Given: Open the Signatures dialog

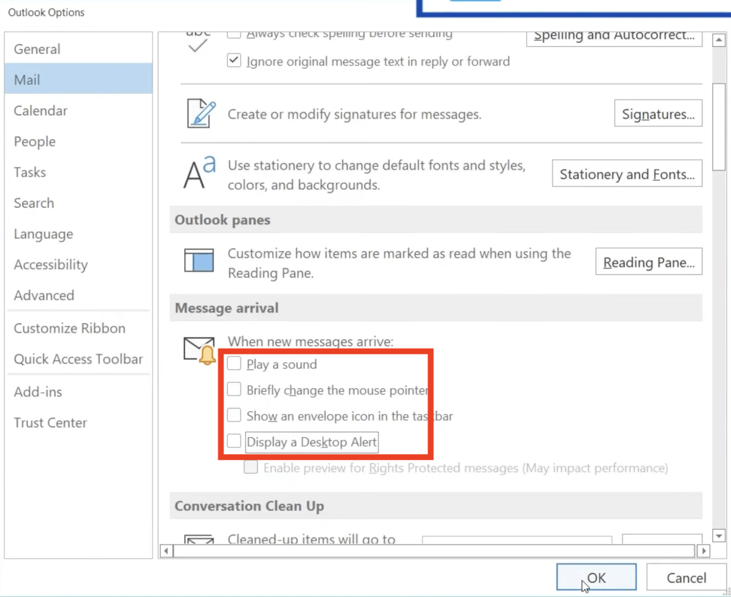Looking at the screenshot, I should (x=658, y=113).
